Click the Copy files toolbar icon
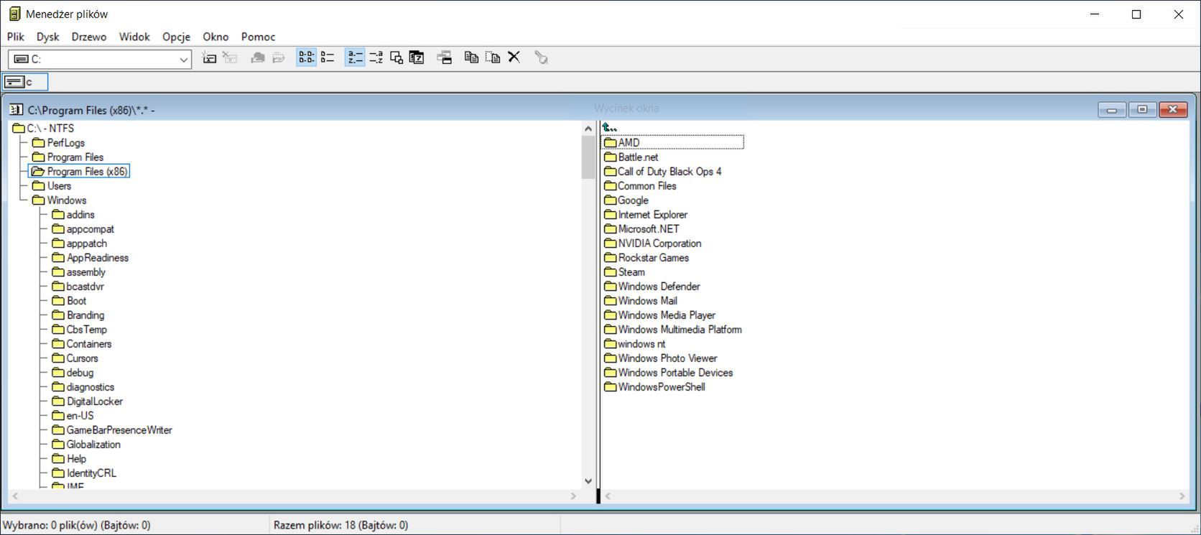 coord(471,57)
